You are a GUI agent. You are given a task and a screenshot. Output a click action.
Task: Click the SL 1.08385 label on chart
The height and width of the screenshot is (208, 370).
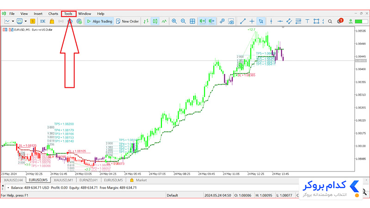[246, 75]
